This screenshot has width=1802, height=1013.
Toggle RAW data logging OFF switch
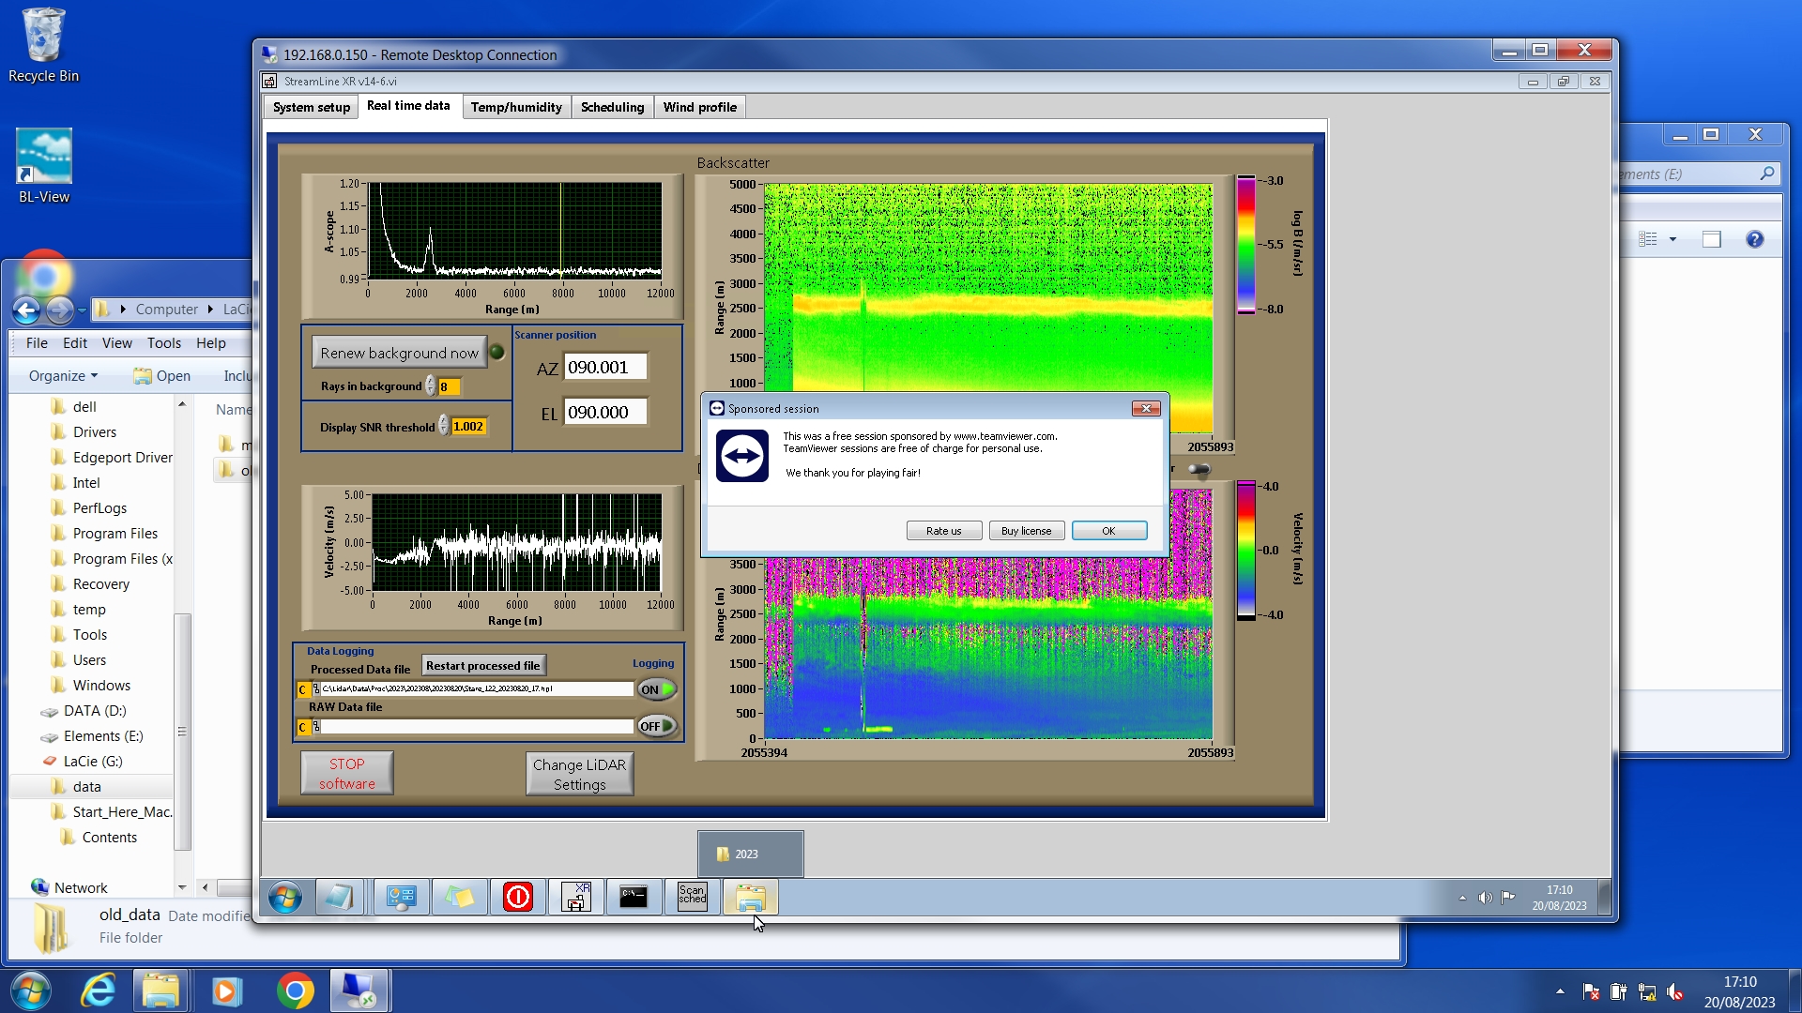(657, 726)
